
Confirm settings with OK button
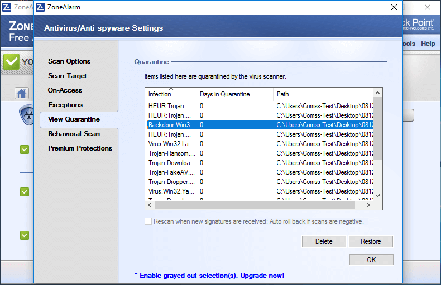[x=371, y=260]
